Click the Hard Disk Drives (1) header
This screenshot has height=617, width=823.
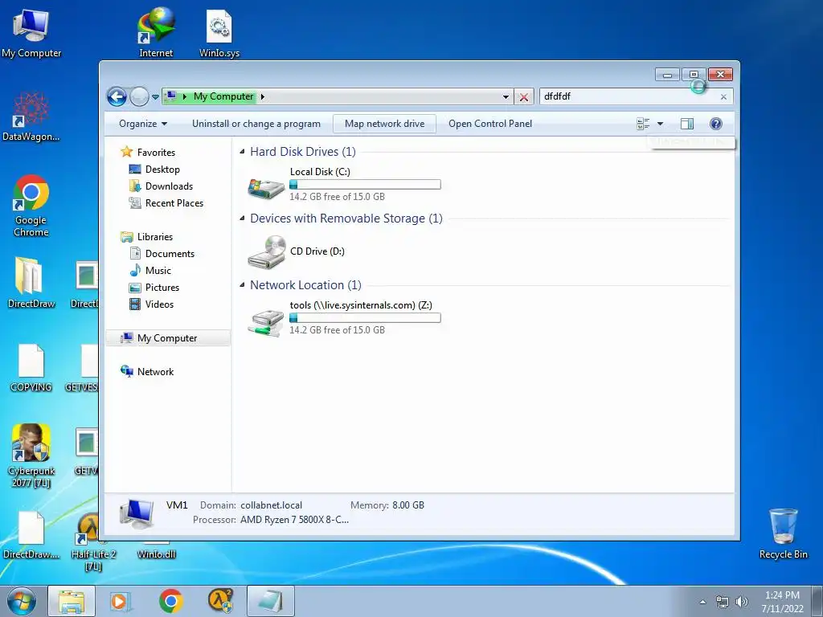303,152
